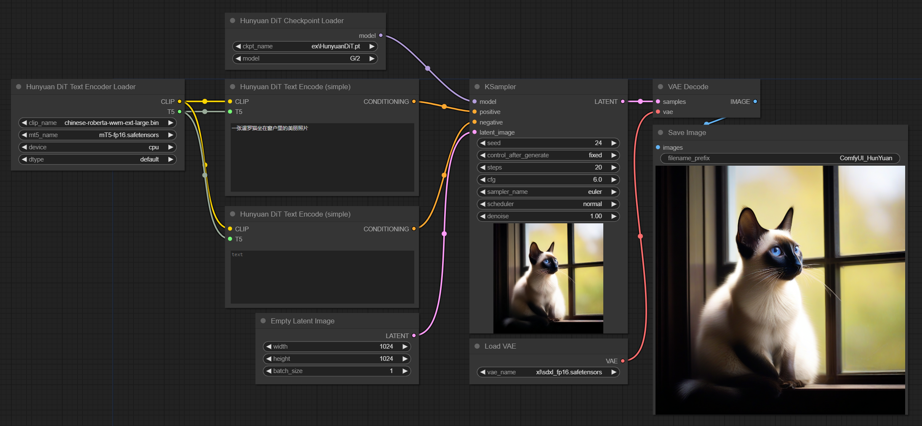Open the sampler_name euler dropdown

(548, 192)
